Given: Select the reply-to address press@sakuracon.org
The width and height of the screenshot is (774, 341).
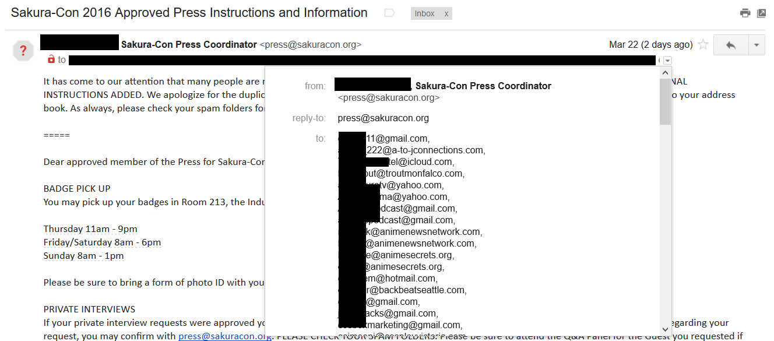Looking at the screenshot, I should point(383,118).
